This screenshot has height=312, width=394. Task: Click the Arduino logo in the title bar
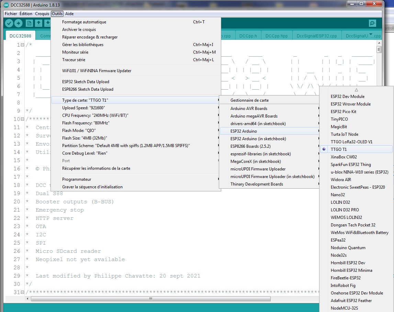[x=6, y=5]
